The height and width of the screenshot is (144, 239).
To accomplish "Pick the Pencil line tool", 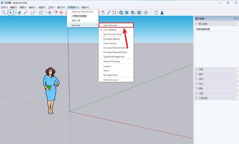I will [25, 13].
